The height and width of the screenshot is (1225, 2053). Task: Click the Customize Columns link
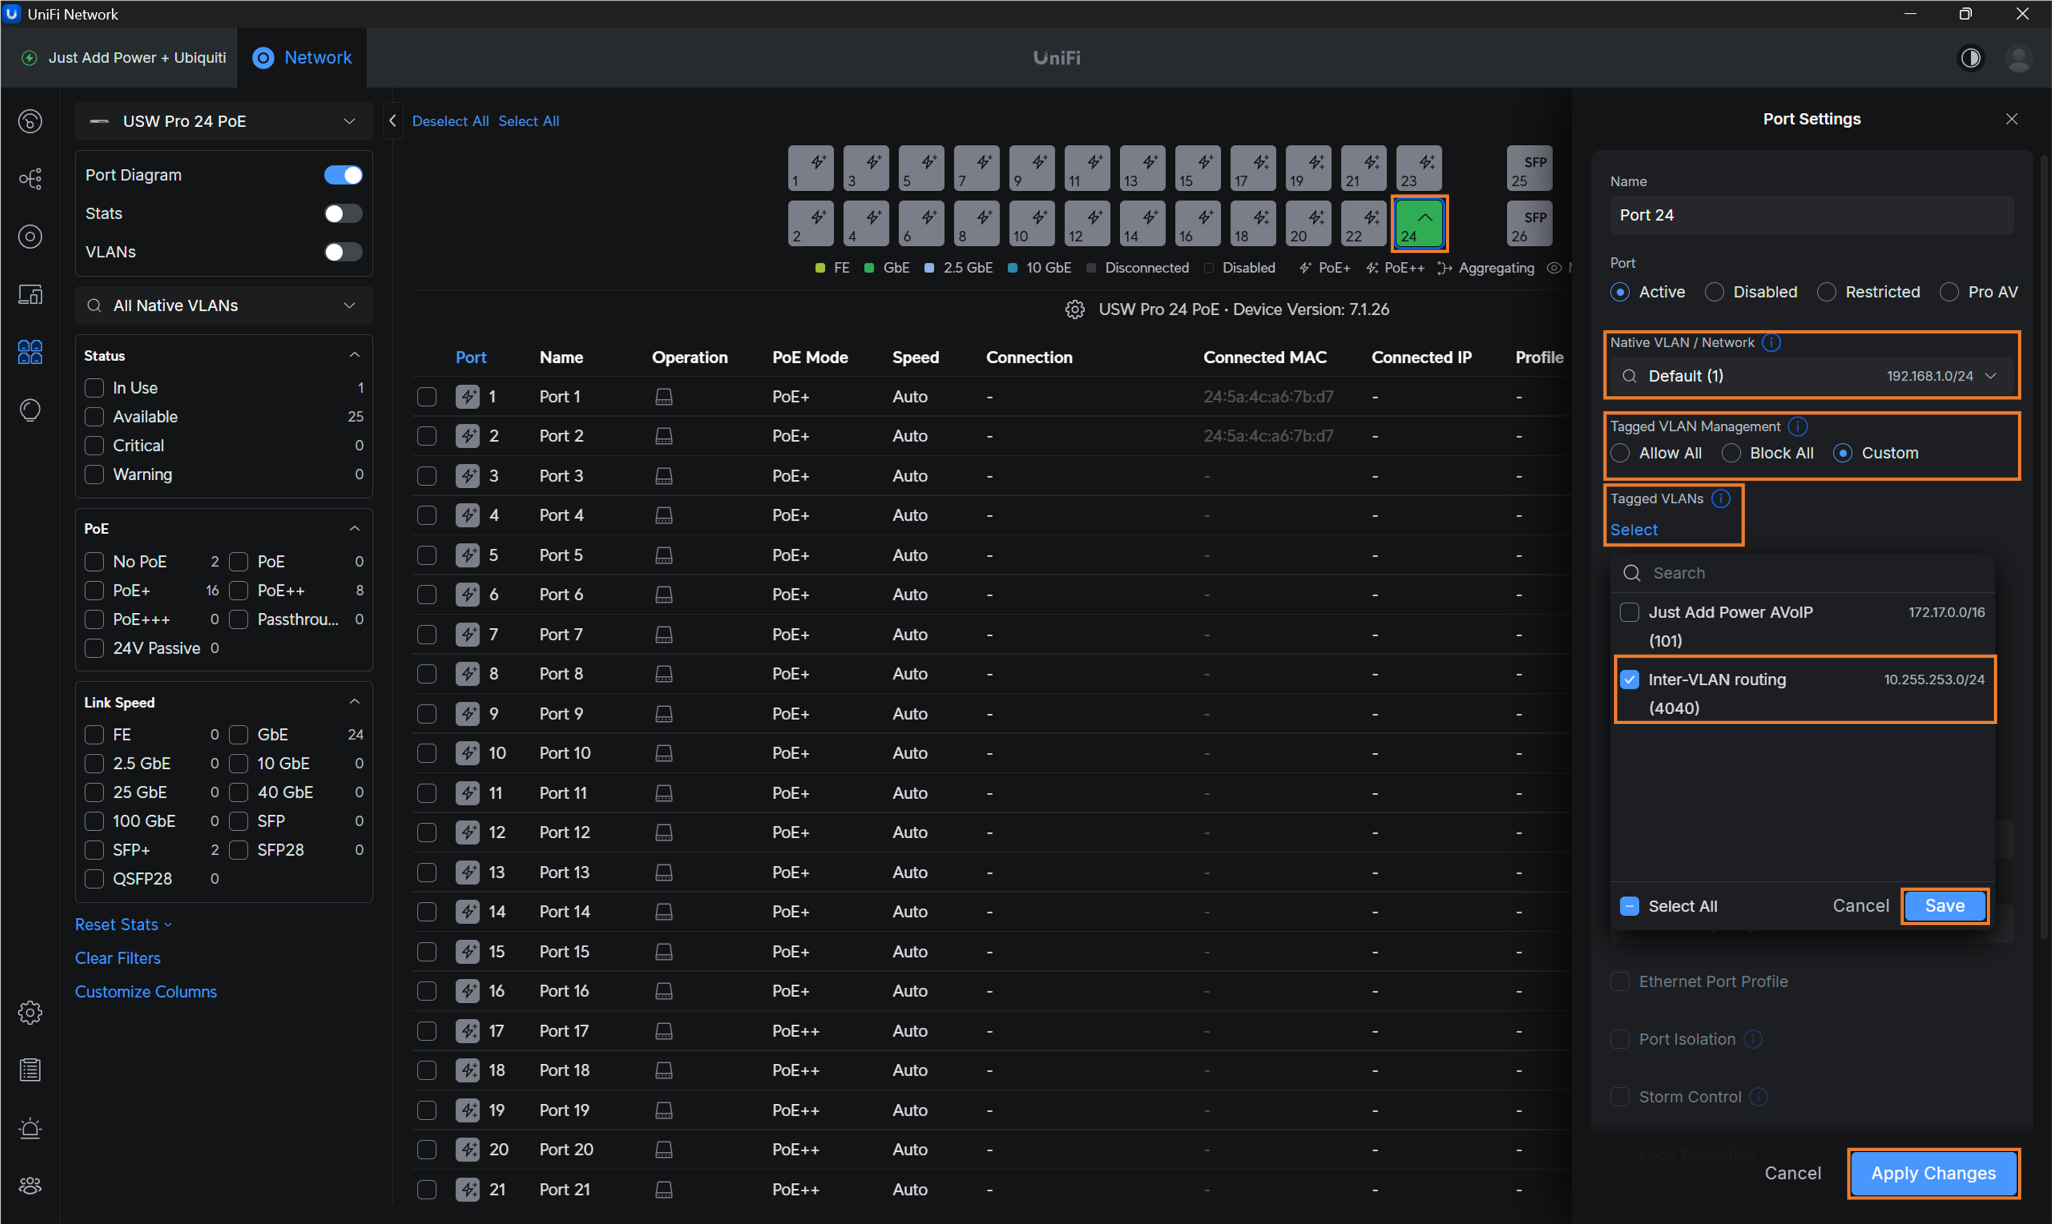click(145, 992)
